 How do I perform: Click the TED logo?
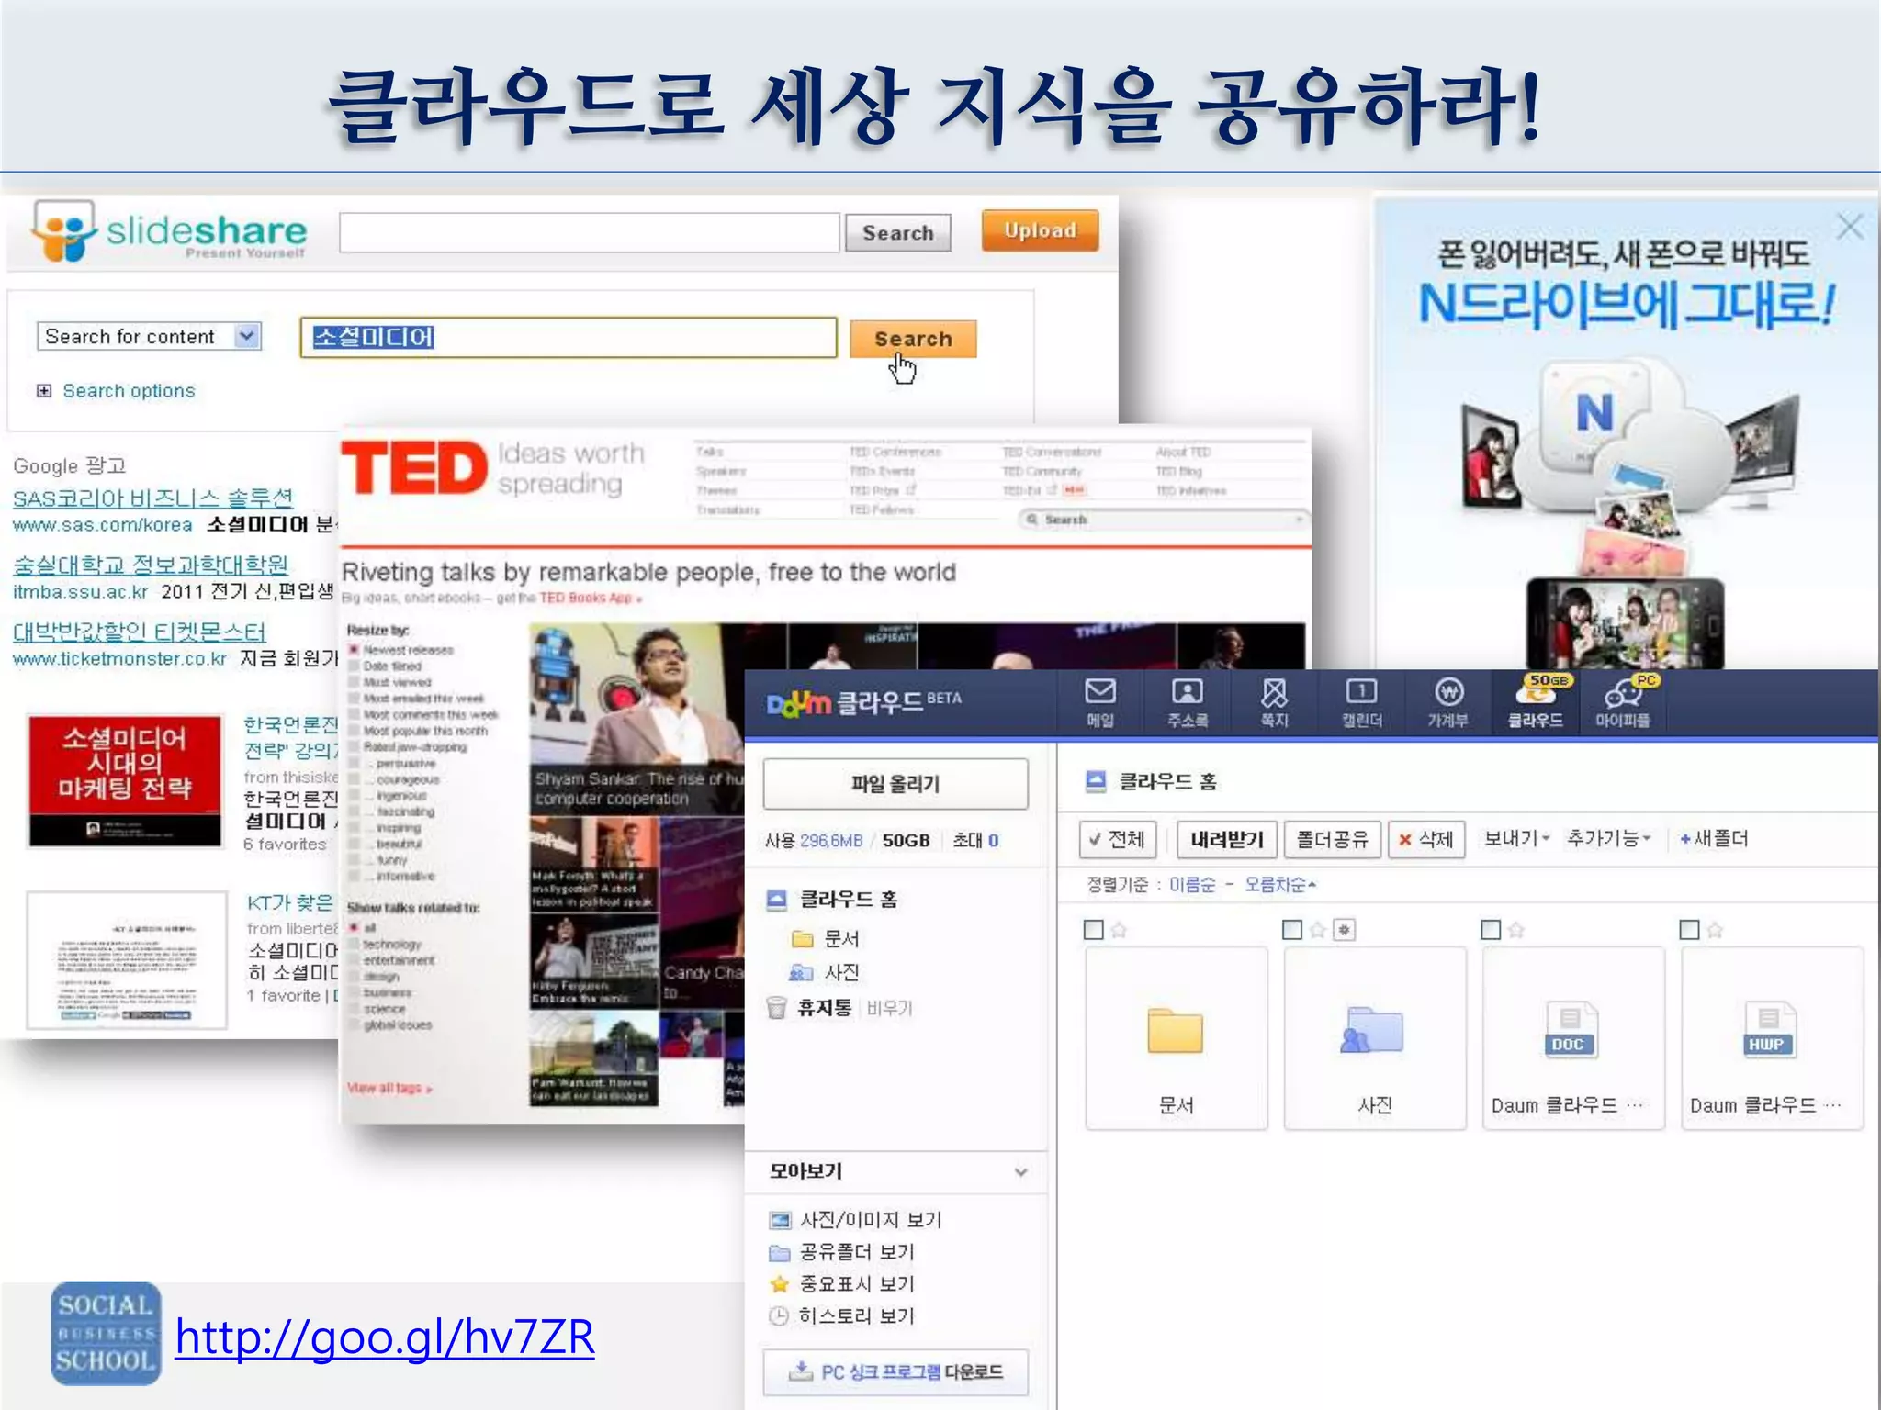point(414,468)
